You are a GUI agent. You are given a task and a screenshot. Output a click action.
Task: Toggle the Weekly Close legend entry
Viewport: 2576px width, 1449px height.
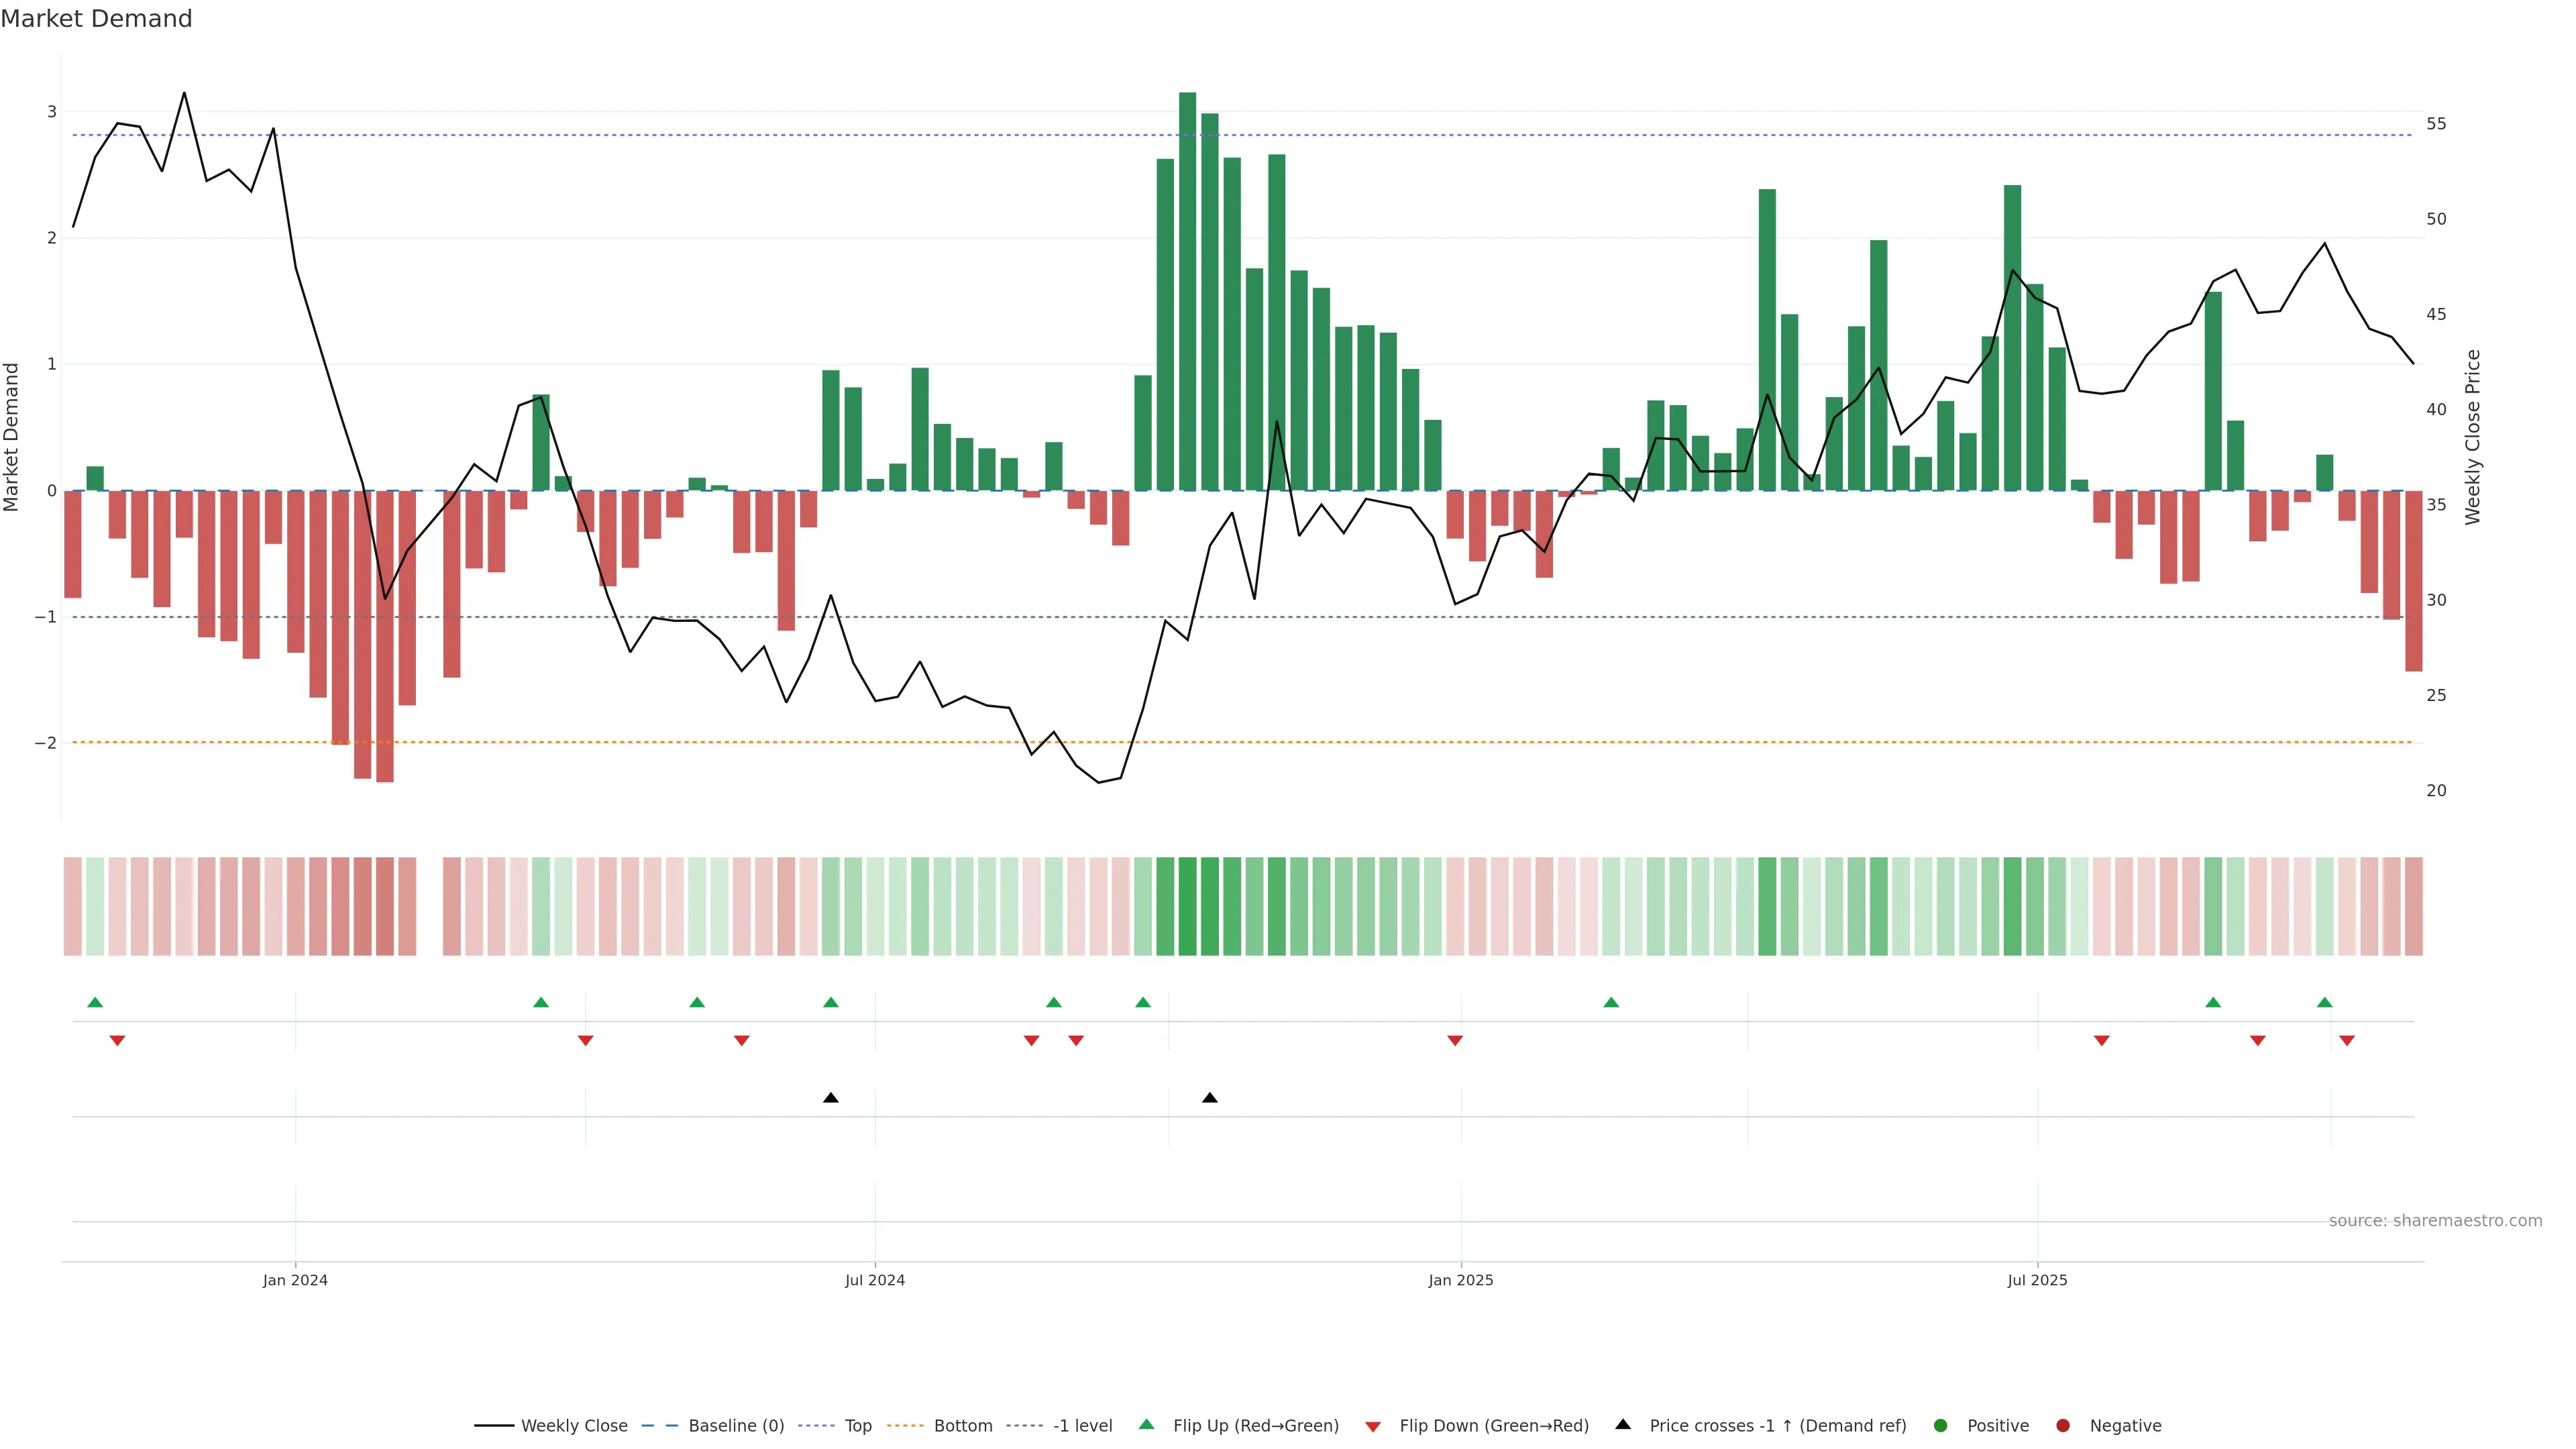(x=574, y=1425)
